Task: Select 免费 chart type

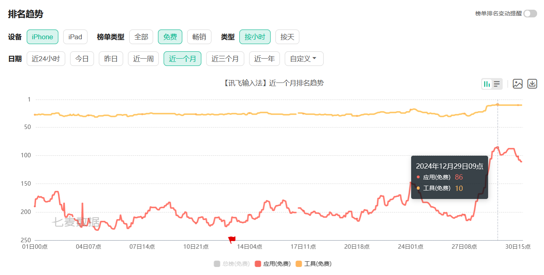Action: tap(170, 37)
